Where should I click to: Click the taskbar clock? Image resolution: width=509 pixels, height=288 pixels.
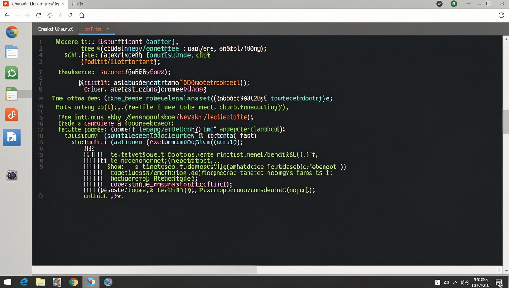tap(481, 282)
